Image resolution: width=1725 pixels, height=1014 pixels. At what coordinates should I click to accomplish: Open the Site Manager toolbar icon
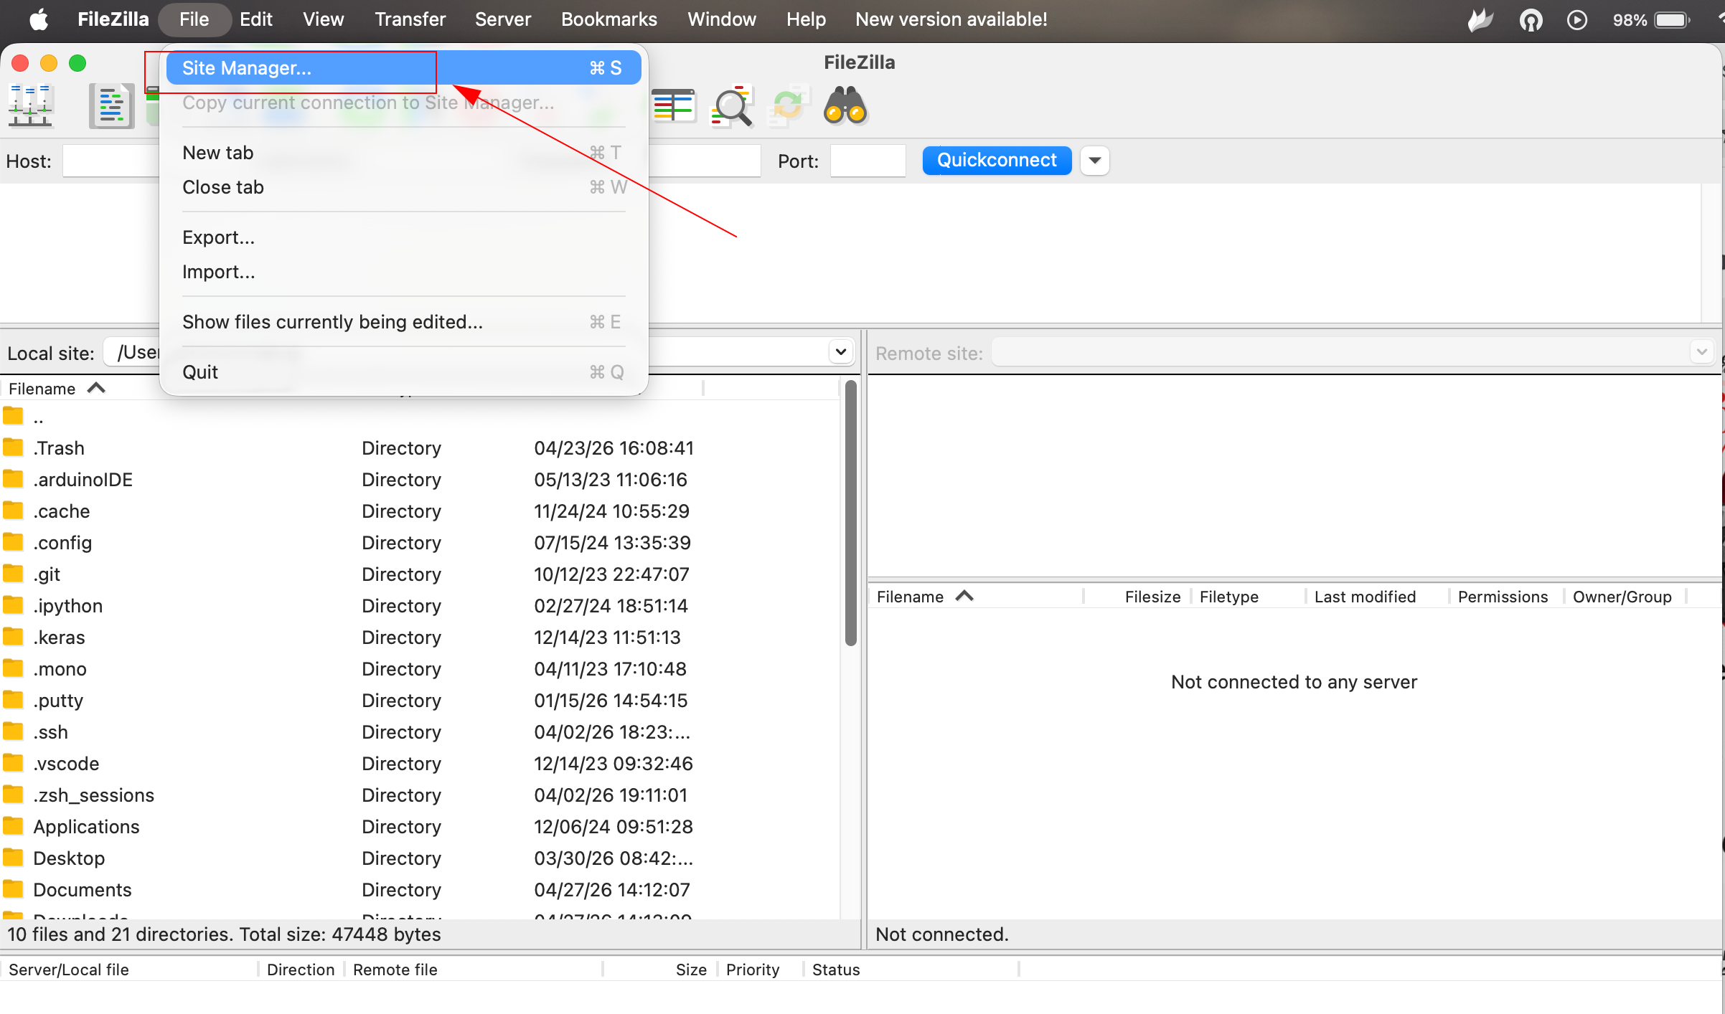pos(30,106)
